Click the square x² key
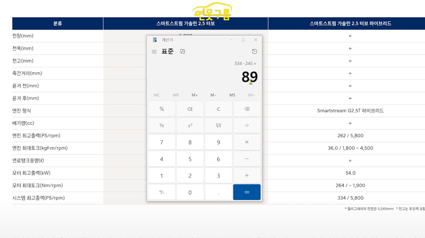The image size is (425, 238). pos(190,125)
